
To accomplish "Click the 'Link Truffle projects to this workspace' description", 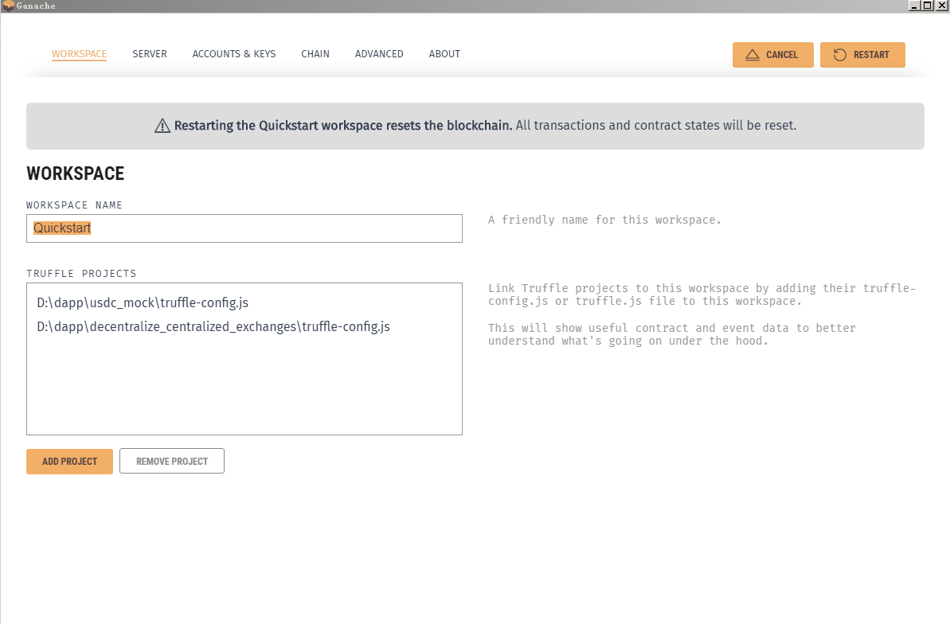I will (702, 294).
